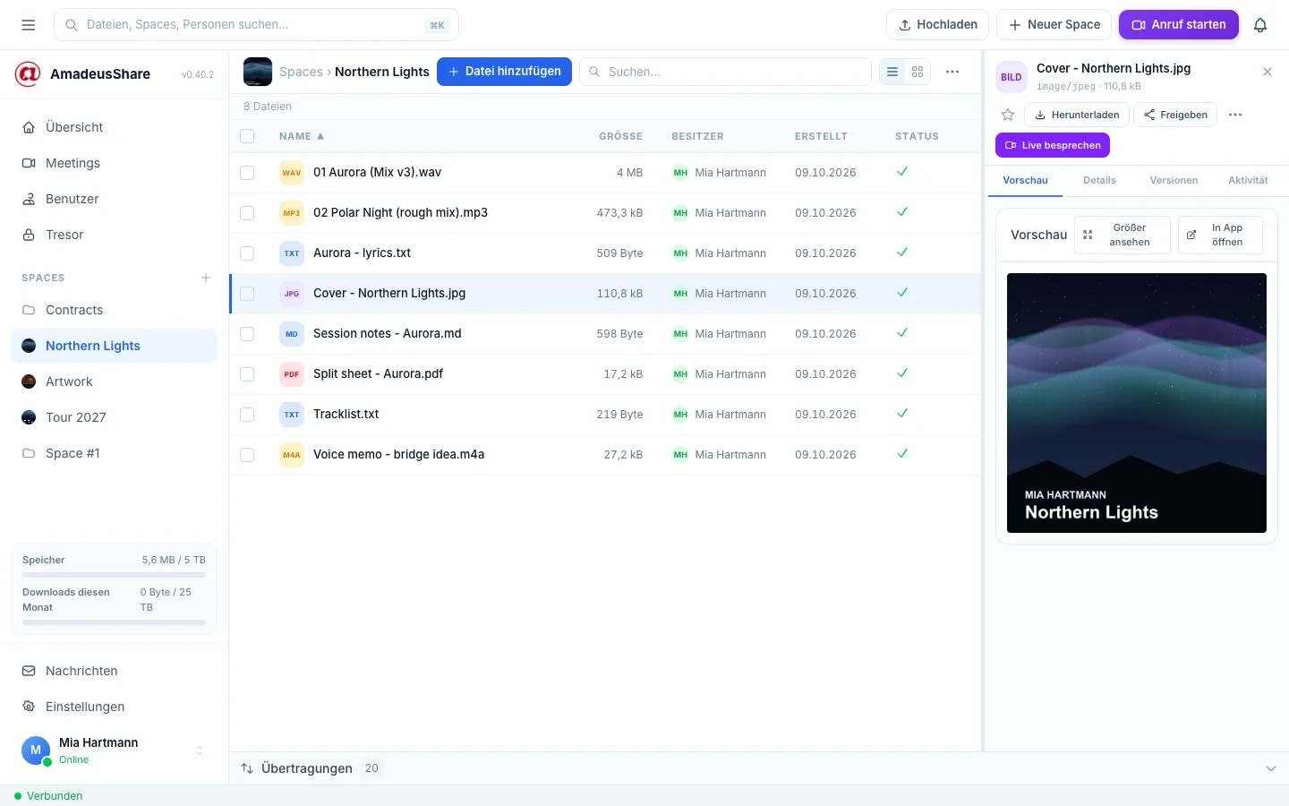Click the AmadeusShare logo
Screen dimensions: 1289x806
(x=28, y=73)
